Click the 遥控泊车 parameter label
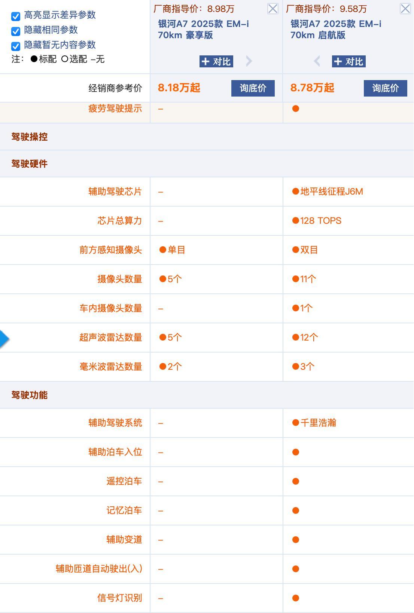This screenshot has height=613, width=414. [x=124, y=481]
